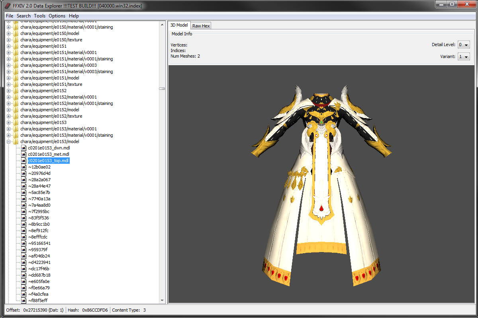The image size is (478, 318).
Task: Select folder icon of chara/equipment/e0151/model
Action: pyautogui.click(x=16, y=78)
